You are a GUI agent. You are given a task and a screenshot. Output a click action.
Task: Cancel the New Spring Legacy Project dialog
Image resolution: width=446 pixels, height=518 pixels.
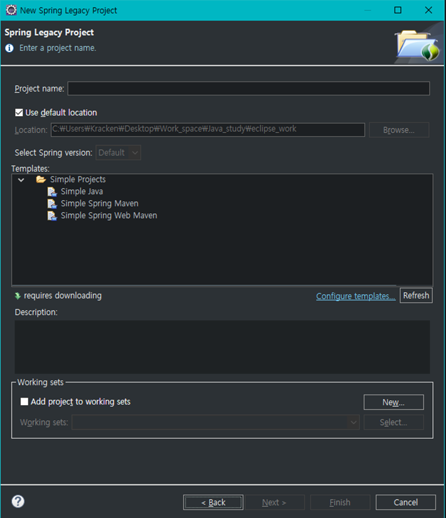(406, 502)
